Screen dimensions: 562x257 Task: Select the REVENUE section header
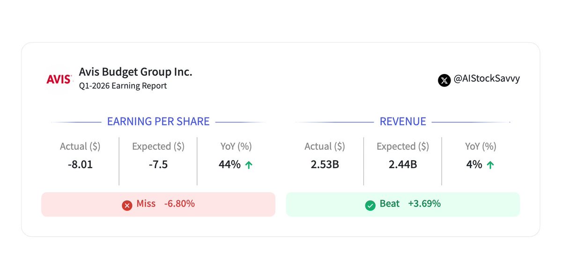click(x=403, y=122)
